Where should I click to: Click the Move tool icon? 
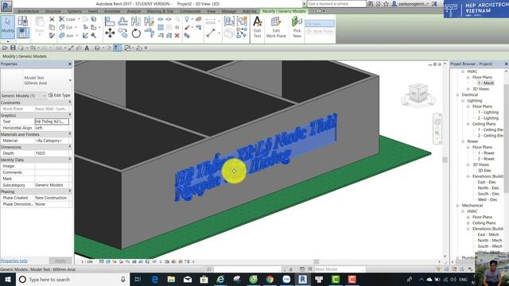110,33
